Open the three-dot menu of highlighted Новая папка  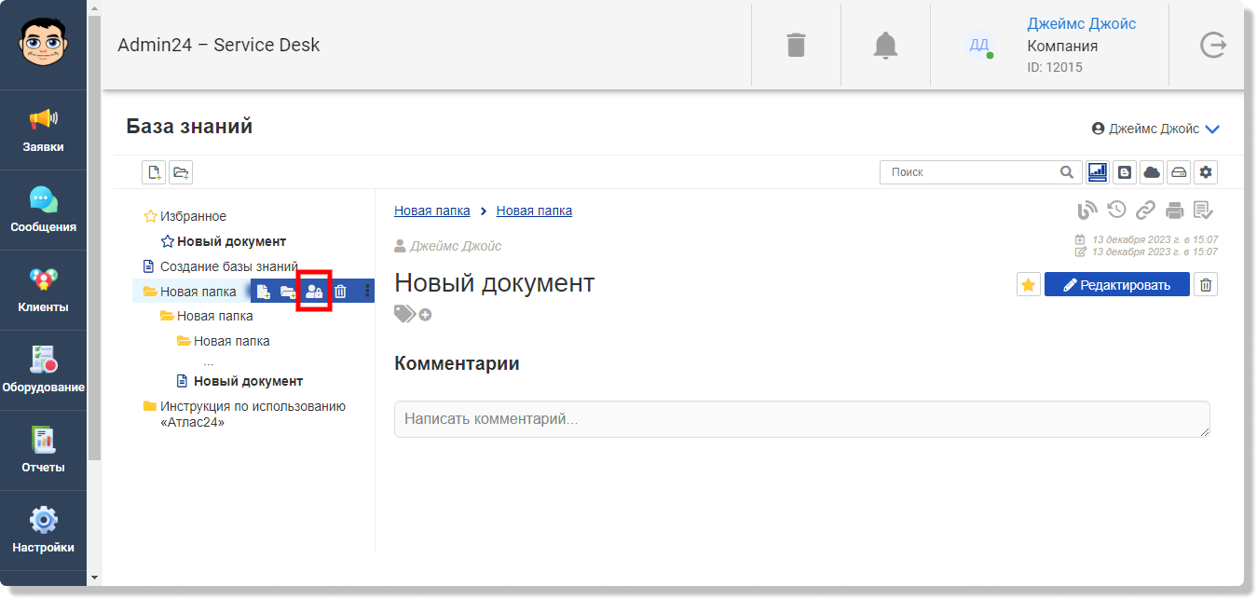(367, 292)
